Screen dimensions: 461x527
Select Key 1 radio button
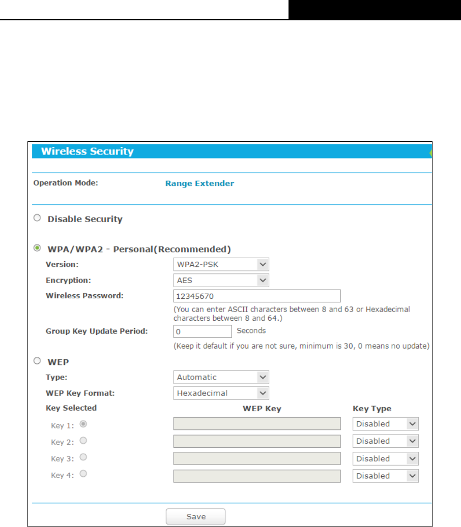tap(83, 424)
